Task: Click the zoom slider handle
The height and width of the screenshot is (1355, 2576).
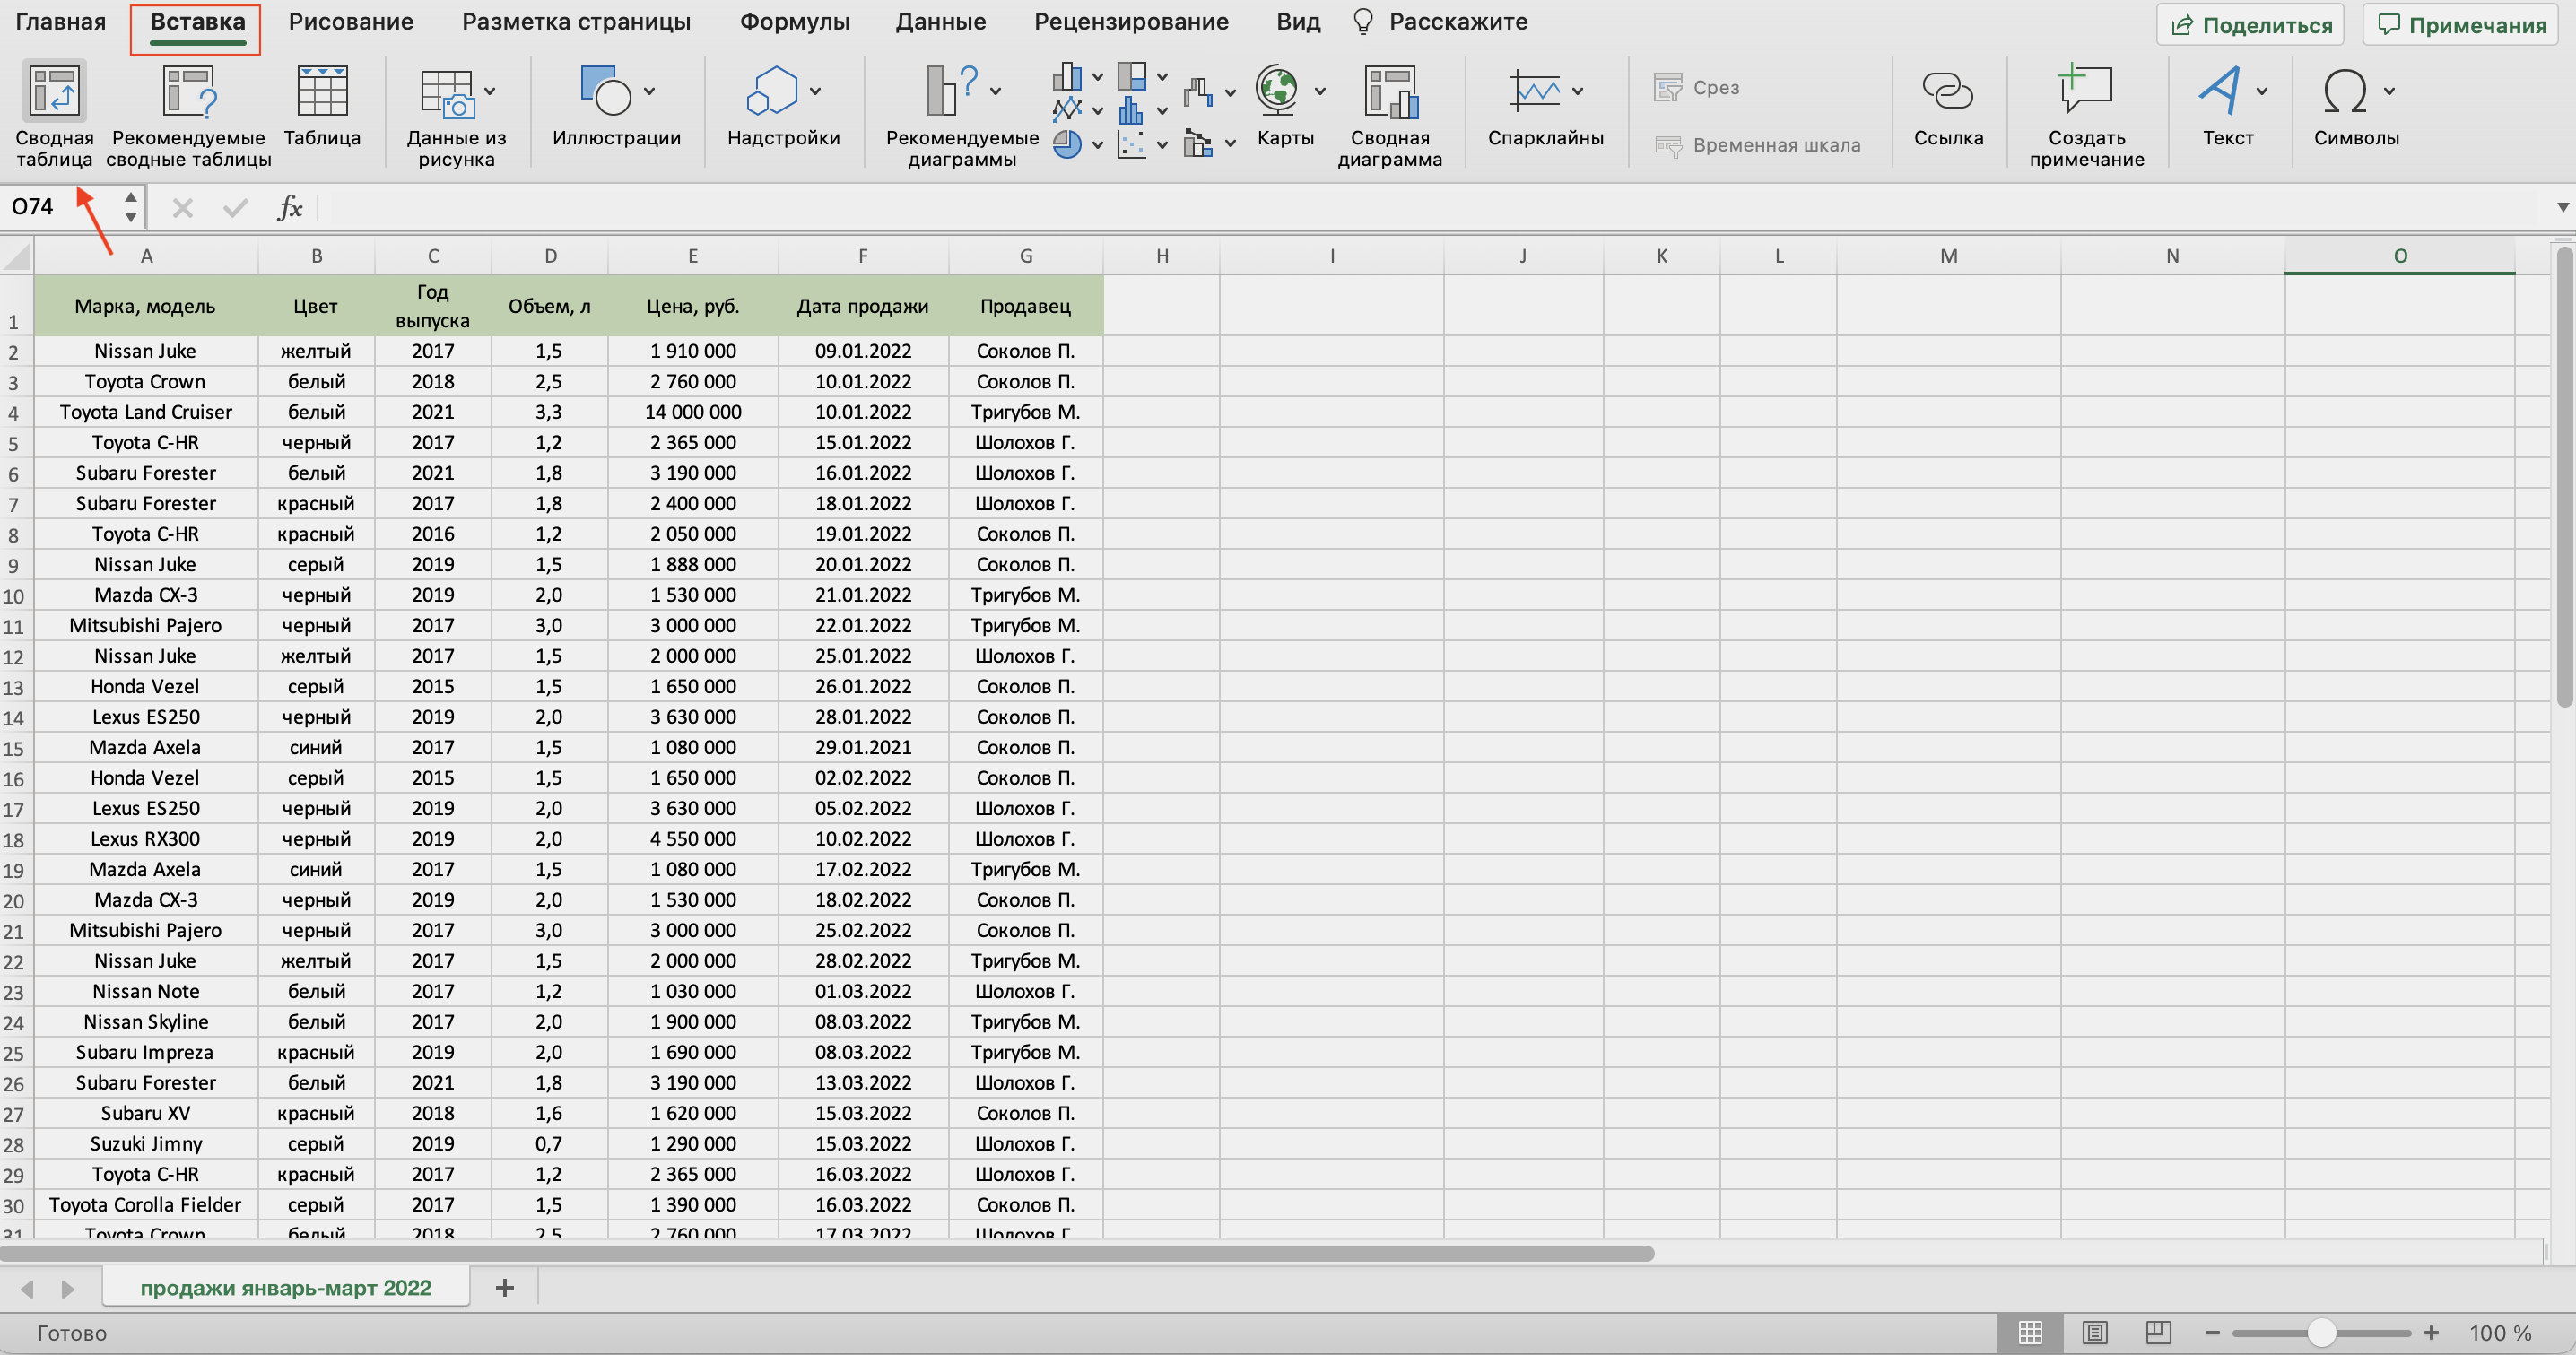Action: (2321, 1332)
